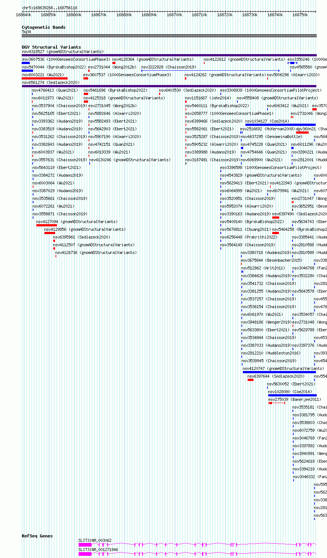
Task: Select the 168740k ruler tick label
Action: point(275,15)
